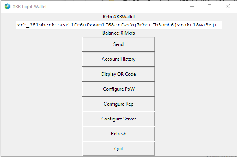Click the Send button
This screenshot has height=157, width=237.
[118, 44]
